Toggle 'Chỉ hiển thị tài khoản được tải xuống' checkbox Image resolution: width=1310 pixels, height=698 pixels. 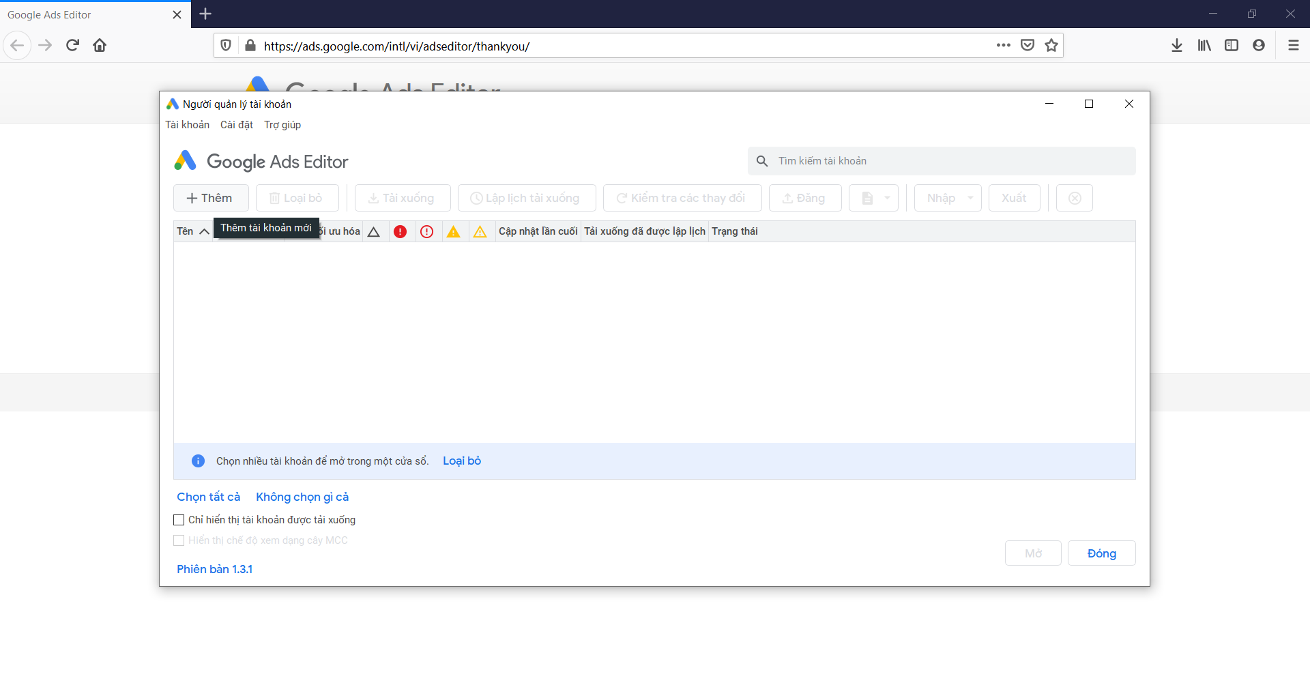tap(179, 520)
